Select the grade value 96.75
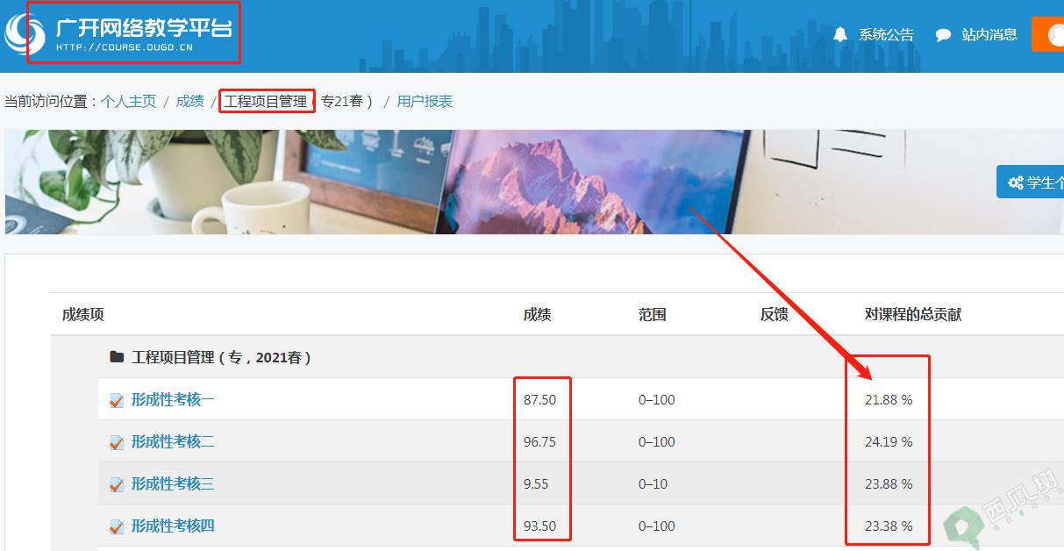This screenshot has width=1064, height=551. (x=539, y=441)
